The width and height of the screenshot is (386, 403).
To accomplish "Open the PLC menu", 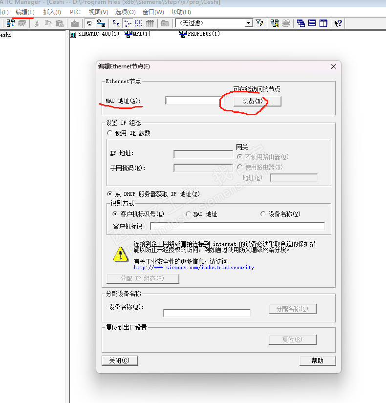I will [75, 12].
